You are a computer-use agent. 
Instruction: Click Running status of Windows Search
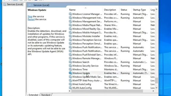[x=125, y=62]
